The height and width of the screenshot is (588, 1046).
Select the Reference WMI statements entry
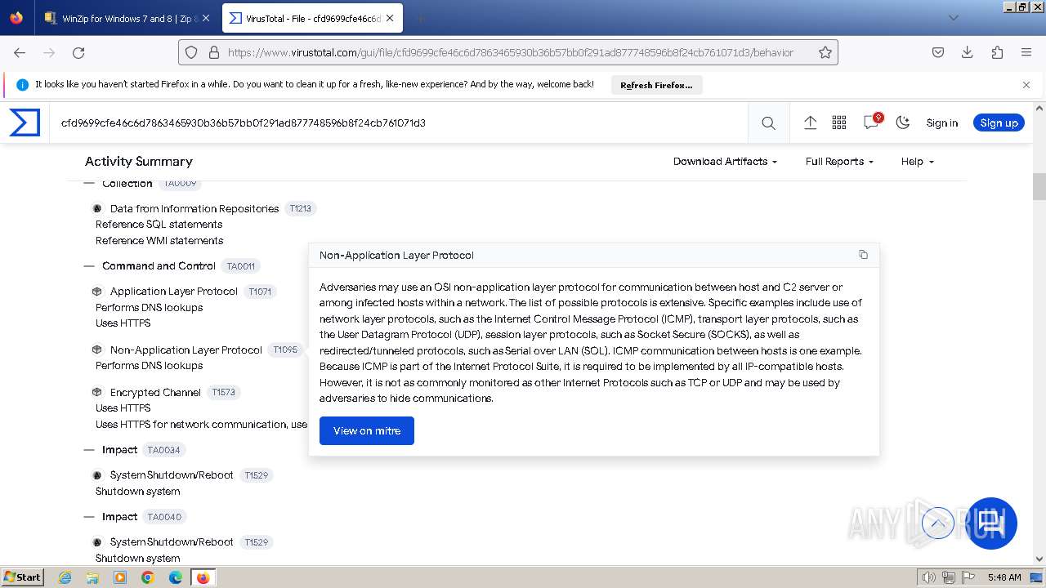[159, 241]
